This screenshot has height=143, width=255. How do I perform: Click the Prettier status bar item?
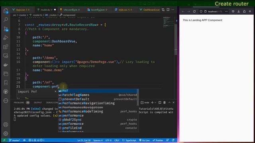[158, 140]
